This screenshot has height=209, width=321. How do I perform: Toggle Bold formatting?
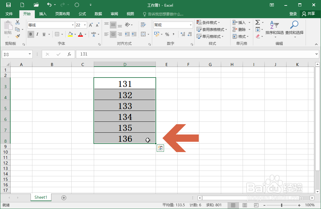(31, 34)
